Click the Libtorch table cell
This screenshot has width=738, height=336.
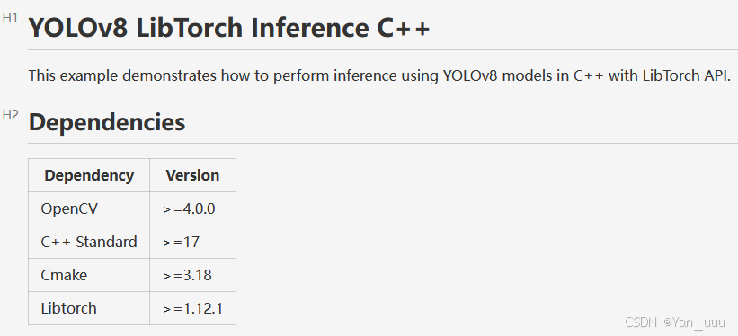pos(89,308)
